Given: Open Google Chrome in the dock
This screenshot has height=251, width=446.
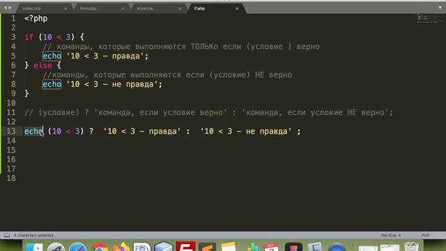Looking at the screenshot, I should click(99, 246).
